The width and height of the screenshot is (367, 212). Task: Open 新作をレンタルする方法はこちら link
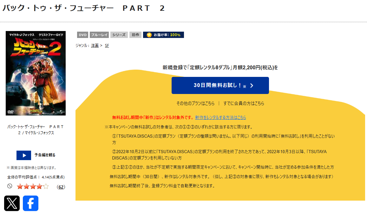click(x=220, y=117)
